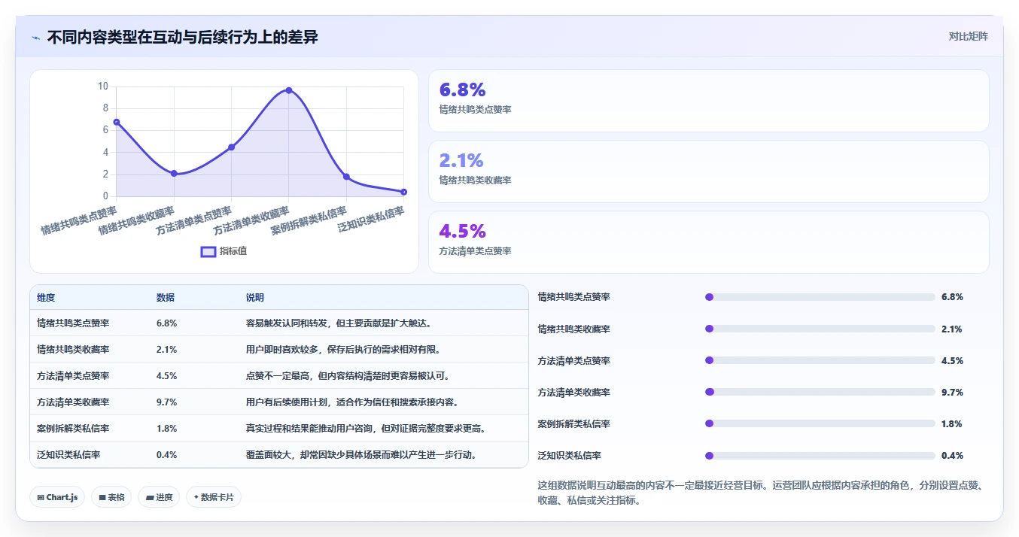This screenshot has height=537, width=1019.
Task: Click the 6.8% stat card value
Action: click(462, 89)
